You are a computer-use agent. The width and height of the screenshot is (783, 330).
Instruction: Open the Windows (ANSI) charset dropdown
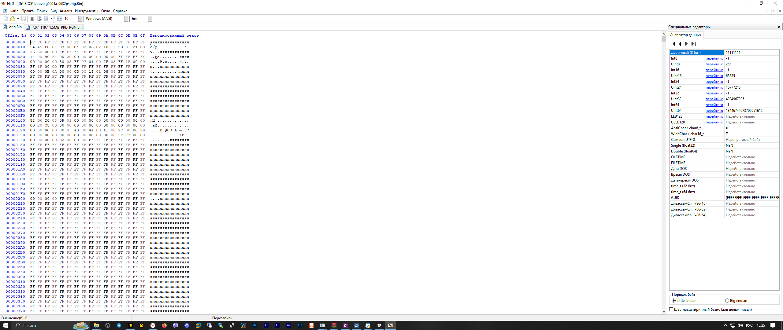(x=126, y=19)
